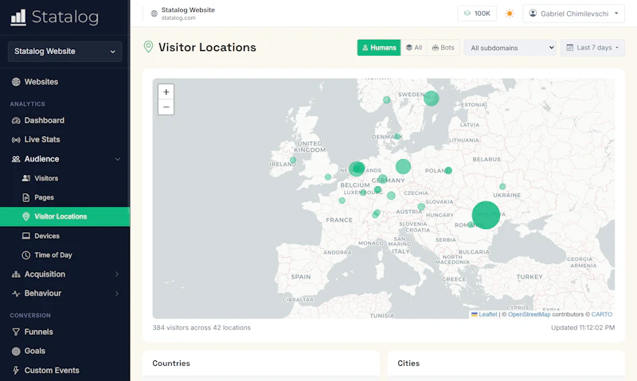Click the Time of Day clock icon

pyautogui.click(x=26, y=255)
